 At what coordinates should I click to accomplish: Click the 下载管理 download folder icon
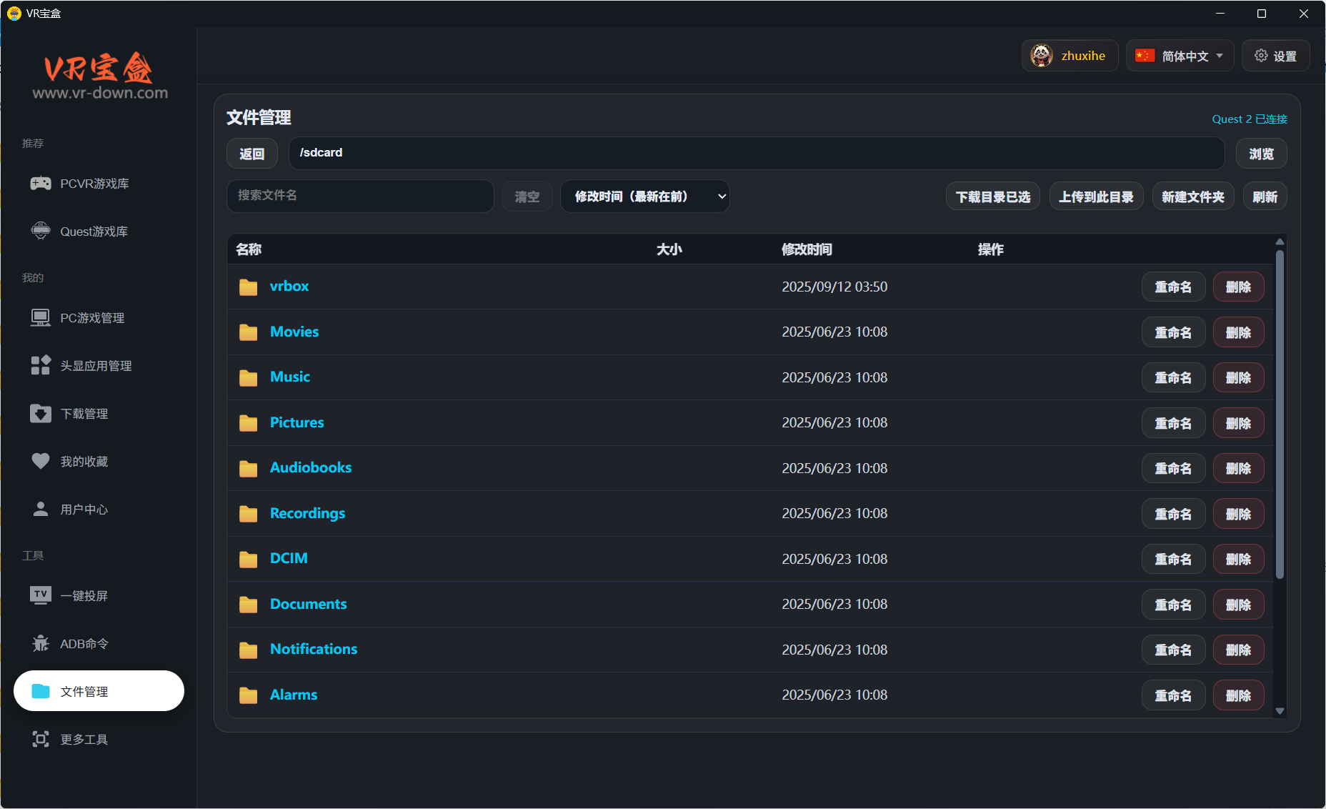click(41, 413)
